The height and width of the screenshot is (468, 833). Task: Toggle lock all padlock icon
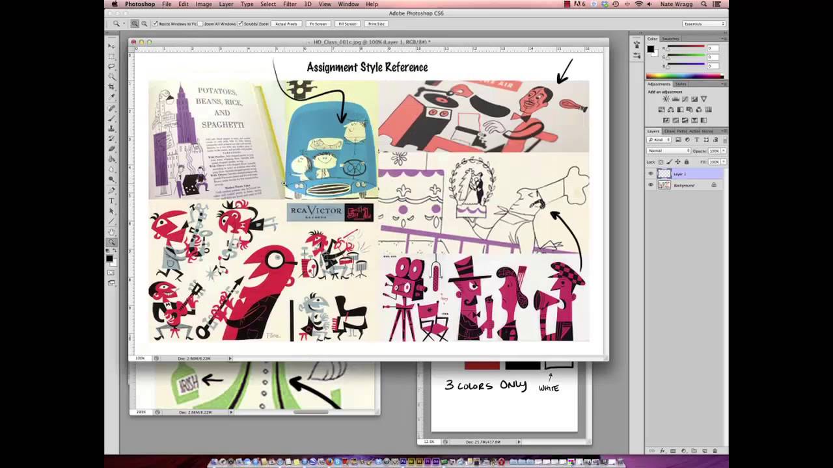tap(687, 162)
